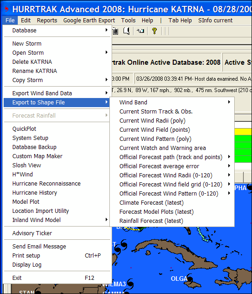This screenshot has height=294, width=252.
Task: Choose Database Backup menu entry
Action: click(x=57, y=147)
